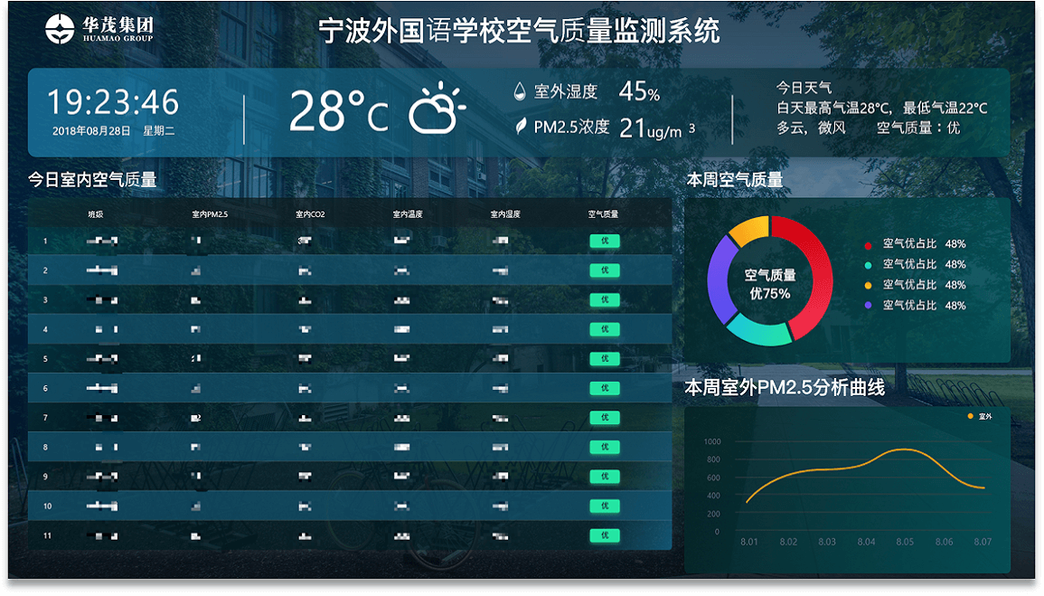Select the 室内CO2 column header
Viewport: 1044px width, 596px height.
click(x=309, y=214)
